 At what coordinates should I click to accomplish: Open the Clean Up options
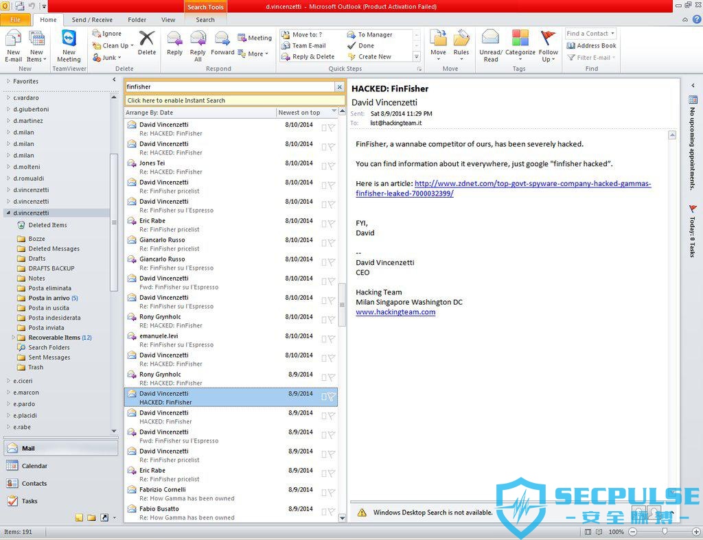[113, 45]
